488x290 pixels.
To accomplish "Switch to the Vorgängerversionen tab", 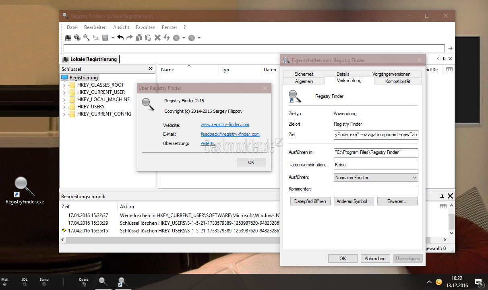I will click(391, 74).
